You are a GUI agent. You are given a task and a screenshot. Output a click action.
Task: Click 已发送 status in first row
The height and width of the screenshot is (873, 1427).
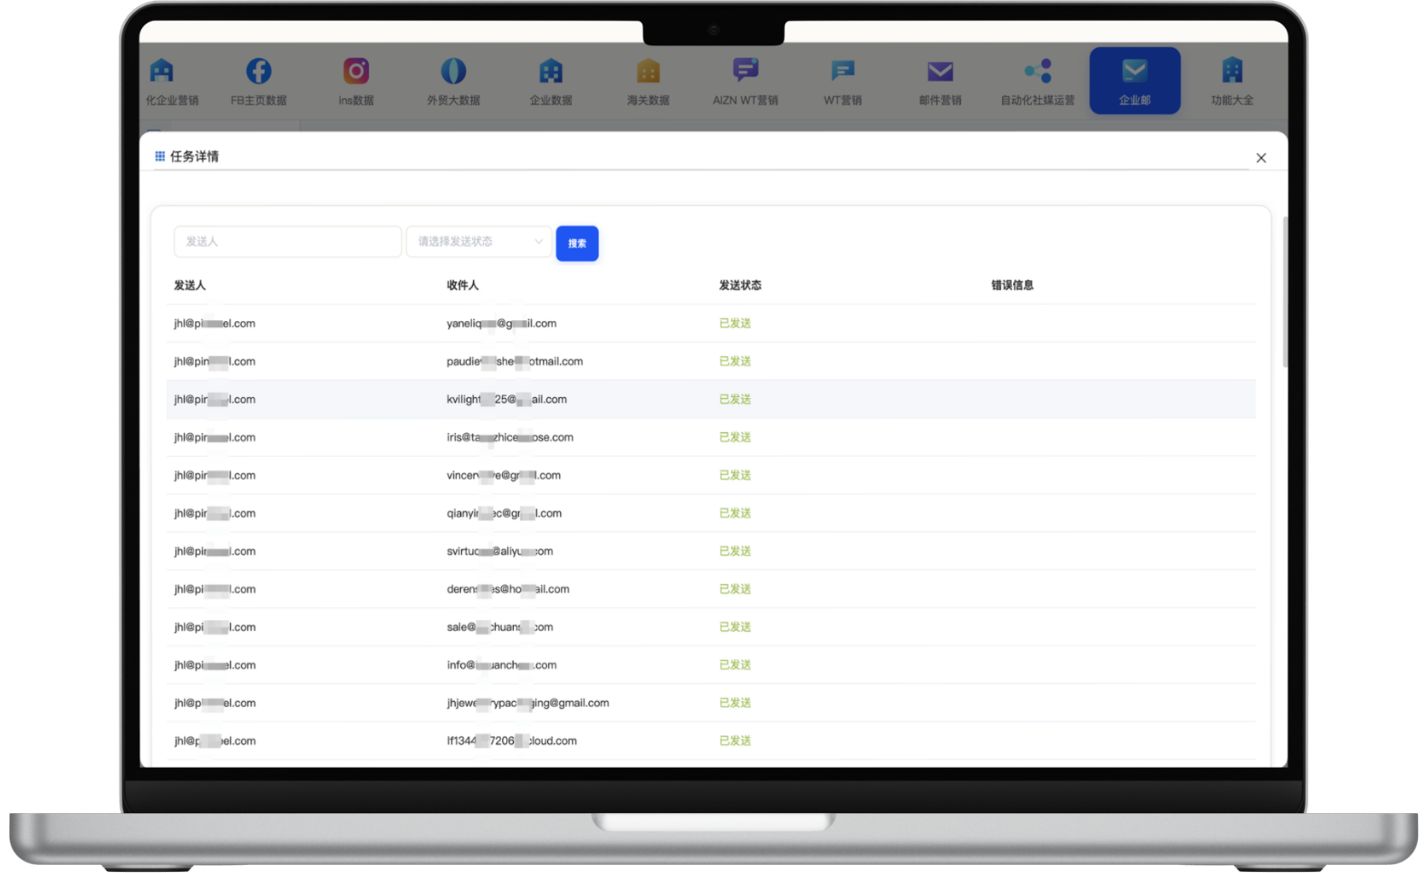[735, 324]
